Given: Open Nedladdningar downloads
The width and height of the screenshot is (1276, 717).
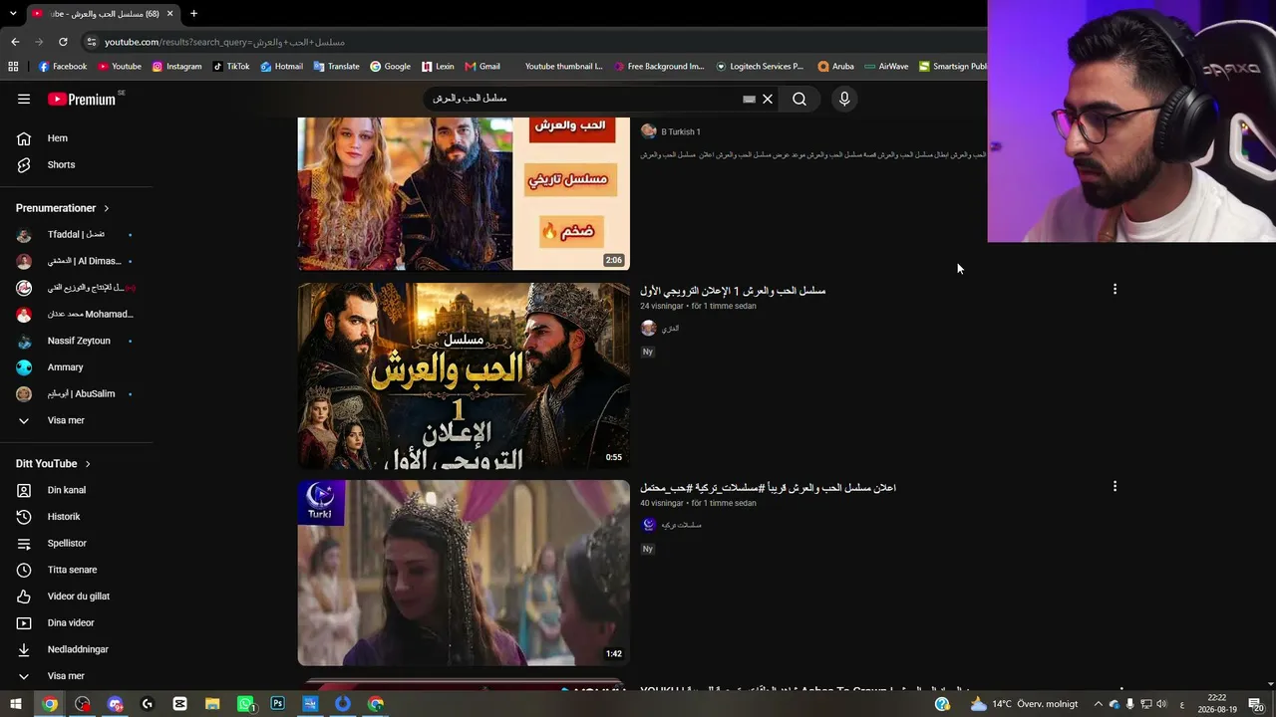Looking at the screenshot, I should click(x=77, y=649).
